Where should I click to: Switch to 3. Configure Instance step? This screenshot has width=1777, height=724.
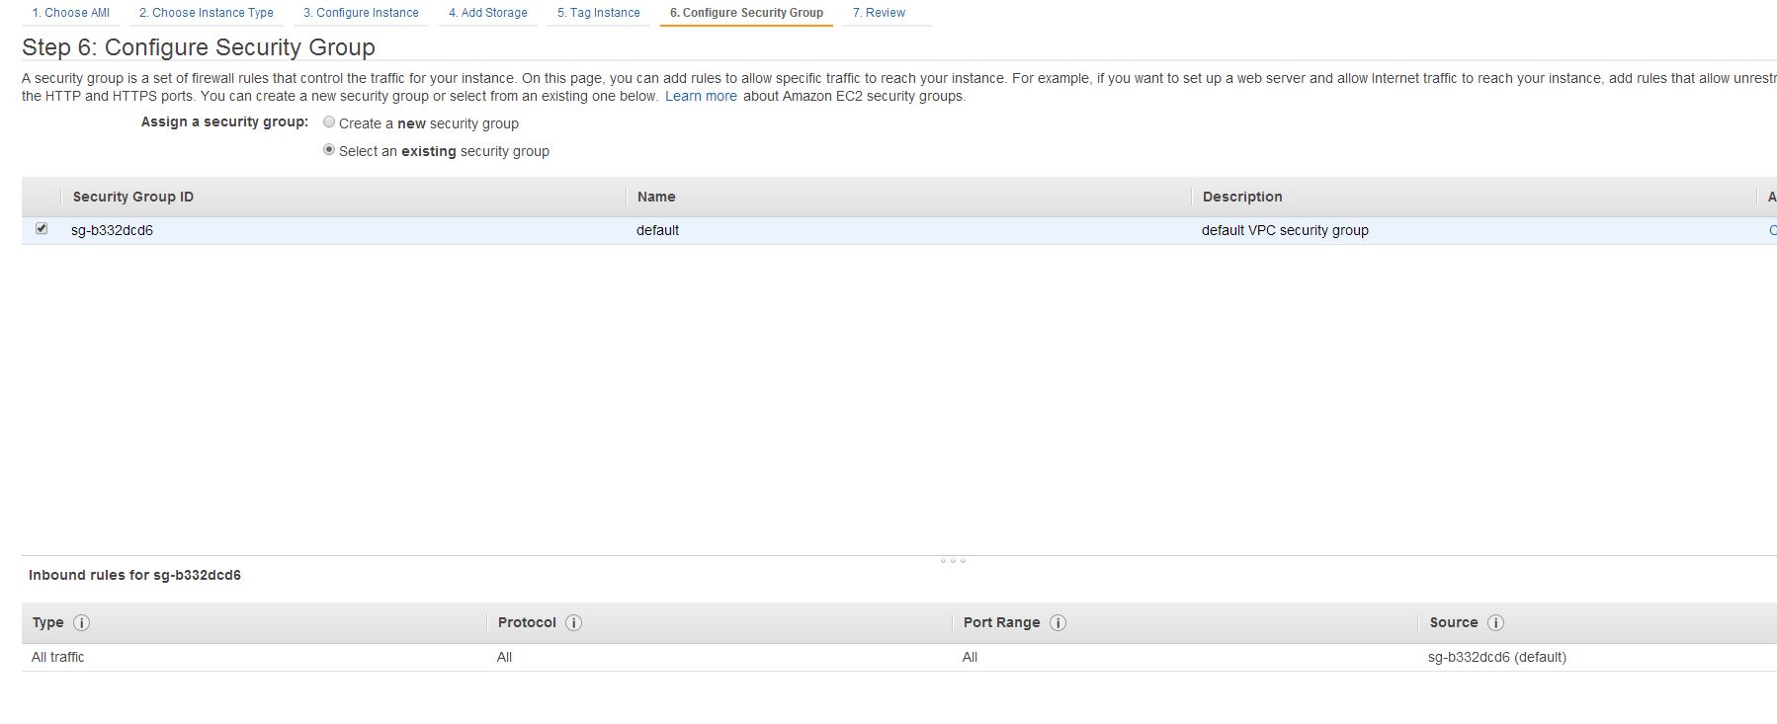(x=361, y=13)
